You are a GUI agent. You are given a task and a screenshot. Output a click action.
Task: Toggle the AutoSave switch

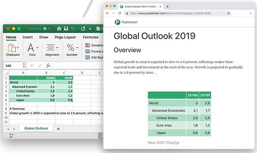tap(48, 29)
